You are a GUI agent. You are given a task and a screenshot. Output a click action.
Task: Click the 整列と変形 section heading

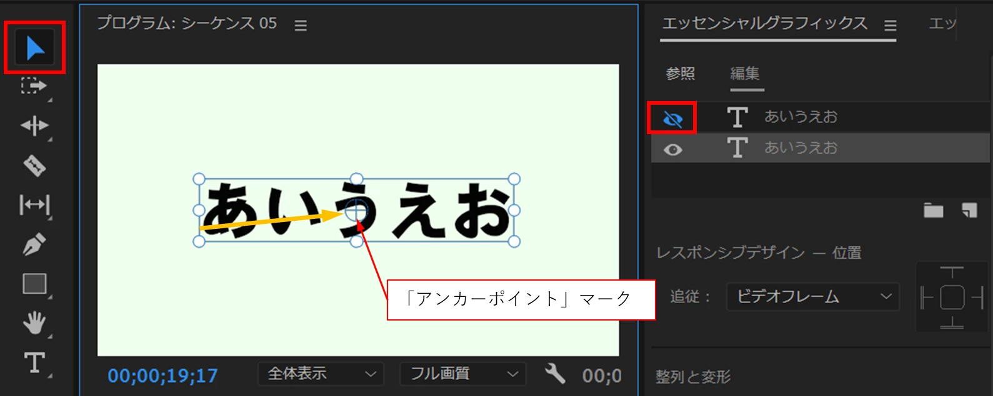[x=693, y=377]
